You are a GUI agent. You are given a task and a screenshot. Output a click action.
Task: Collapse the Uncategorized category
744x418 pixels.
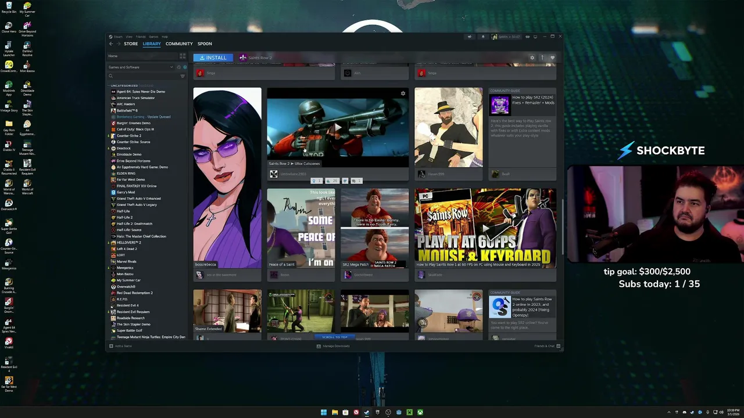coord(109,85)
